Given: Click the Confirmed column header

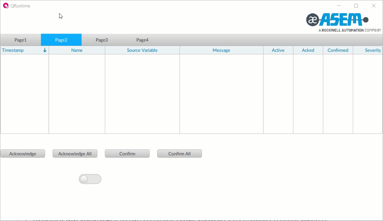Looking at the screenshot, I should click(338, 50).
